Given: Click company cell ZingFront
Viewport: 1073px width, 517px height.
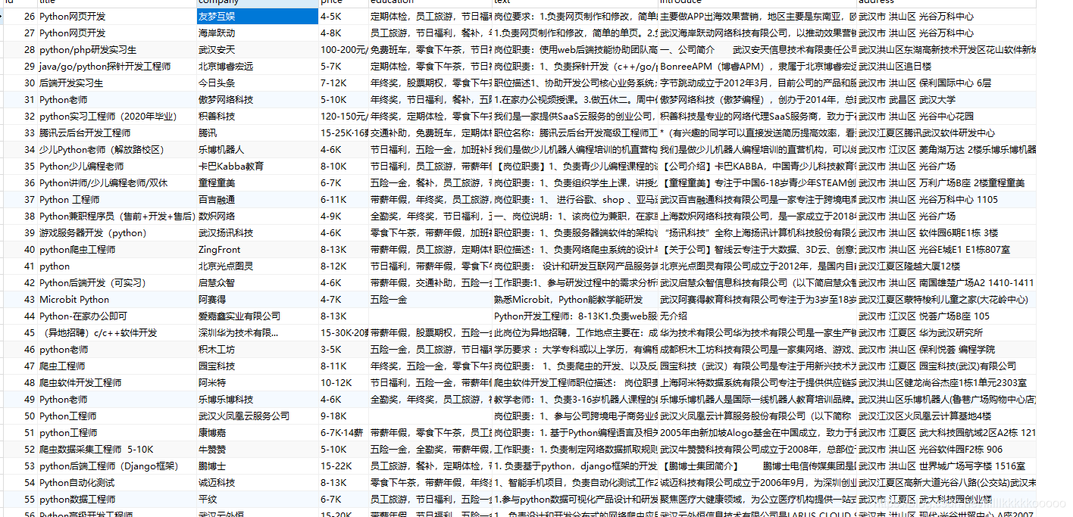Looking at the screenshot, I should 257,249.
